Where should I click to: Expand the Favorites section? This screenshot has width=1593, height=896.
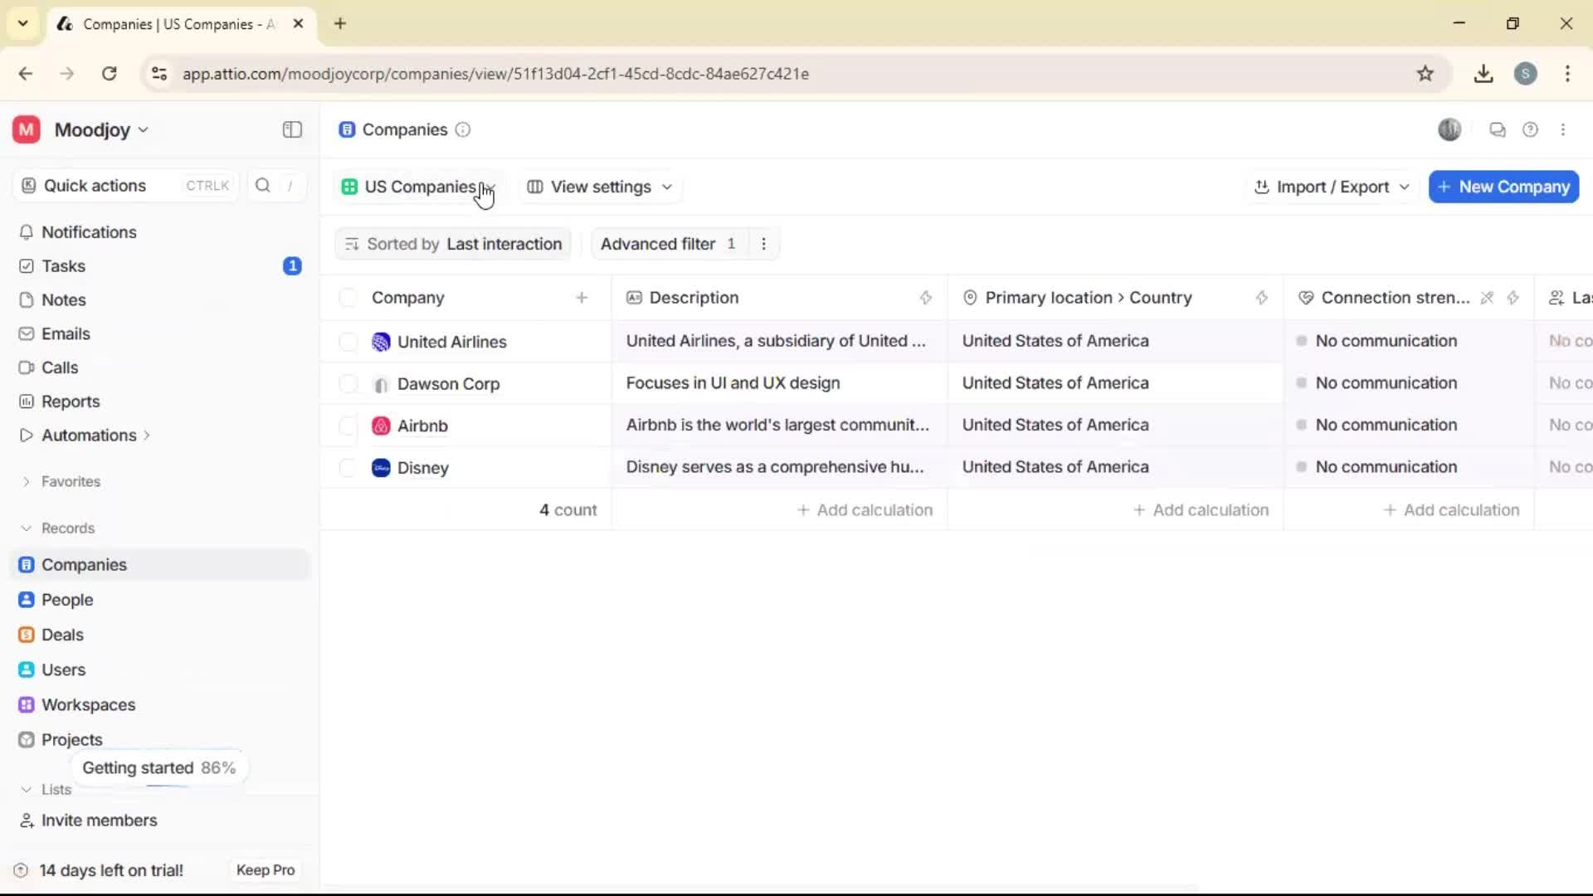(x=60, y=482)
